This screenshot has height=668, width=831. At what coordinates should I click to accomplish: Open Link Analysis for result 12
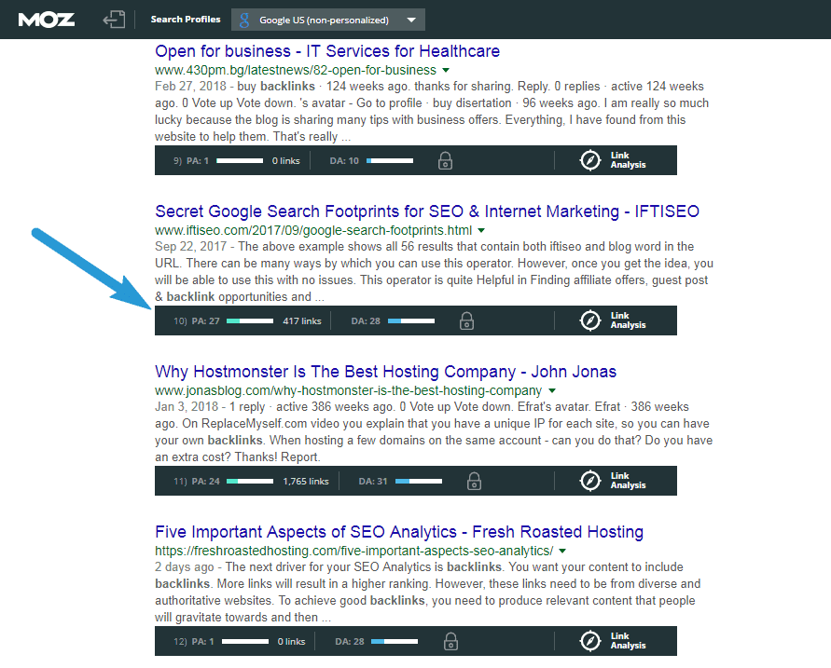tap(628, 641)
